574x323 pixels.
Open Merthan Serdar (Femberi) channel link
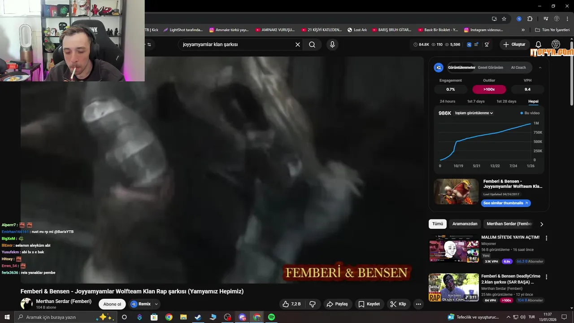coord(64,301)
